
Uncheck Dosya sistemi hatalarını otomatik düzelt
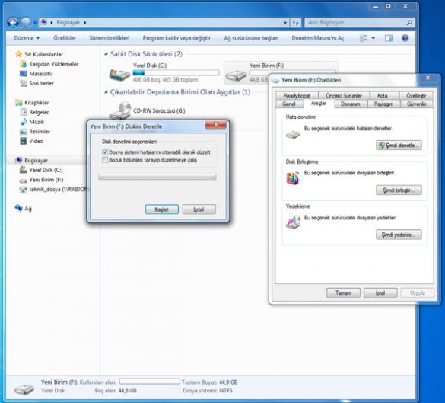pos(105,152)
